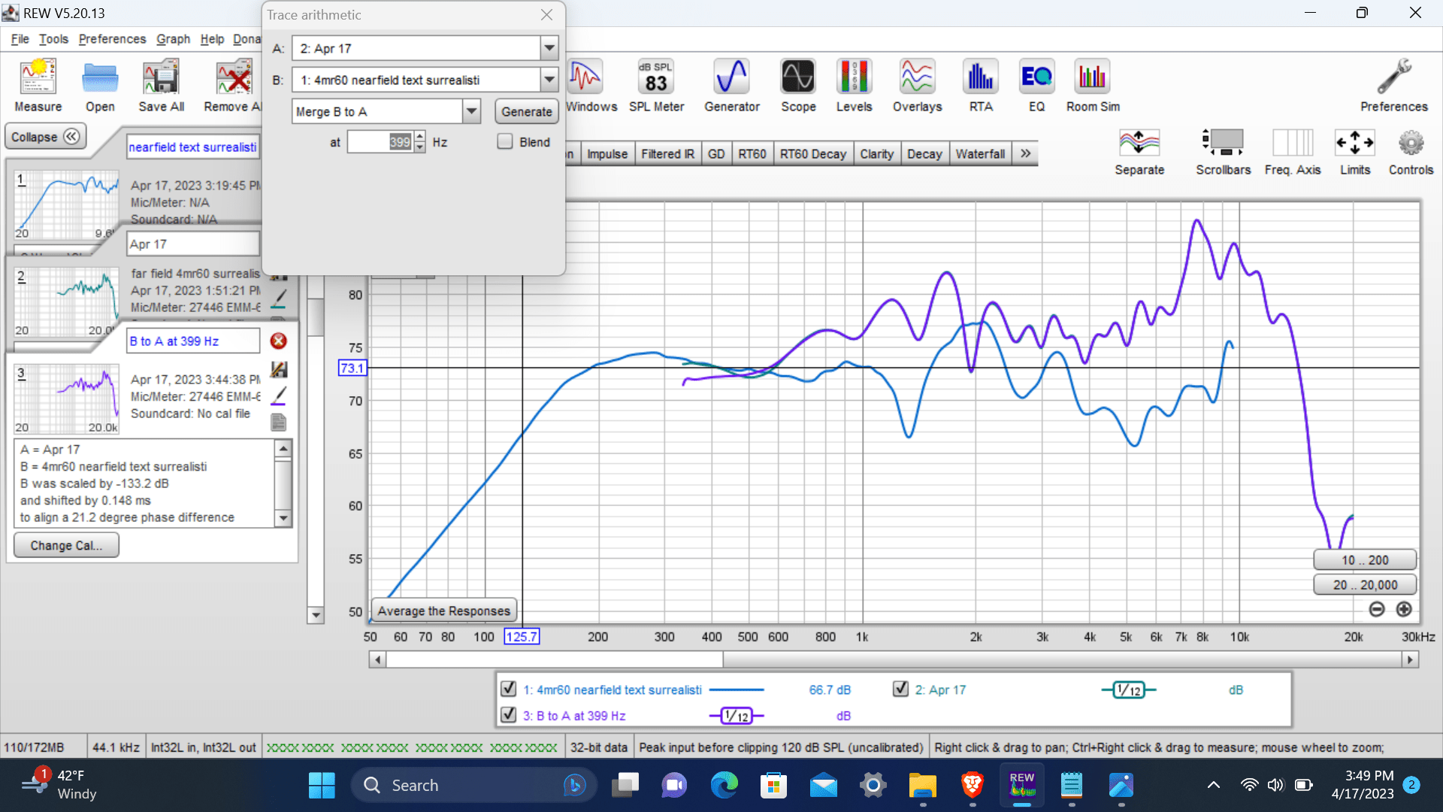
Task: Switch to the RT60 Decay tab
Action: point(812,153)
